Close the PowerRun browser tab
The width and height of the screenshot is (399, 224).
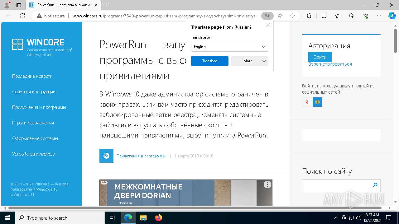[x=96, y=5]
